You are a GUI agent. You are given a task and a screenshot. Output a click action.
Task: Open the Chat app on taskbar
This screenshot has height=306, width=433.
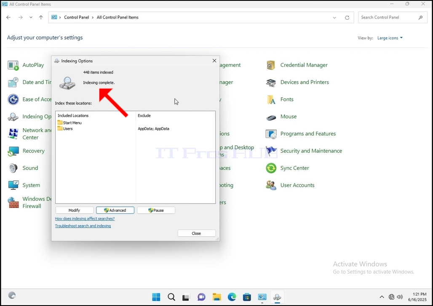point(201,297)
